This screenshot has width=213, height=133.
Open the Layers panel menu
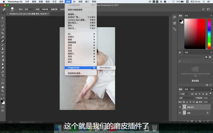pyautogui.click(x=211, y=89)
